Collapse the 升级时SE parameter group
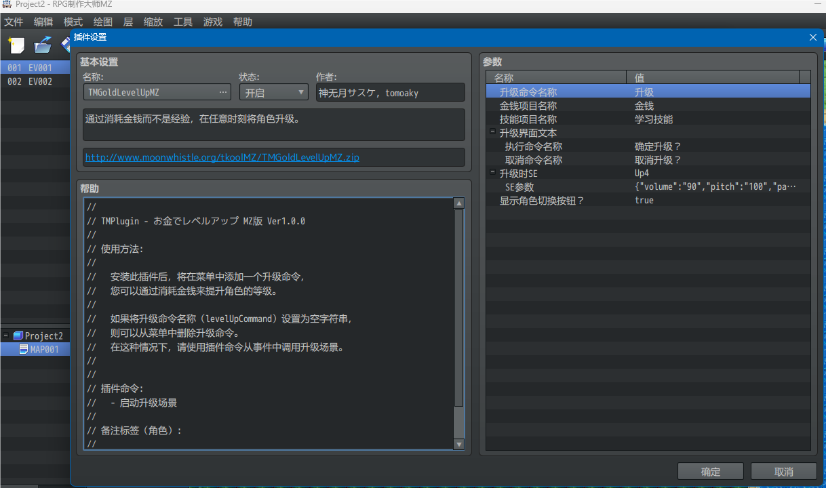 point(493,174)
